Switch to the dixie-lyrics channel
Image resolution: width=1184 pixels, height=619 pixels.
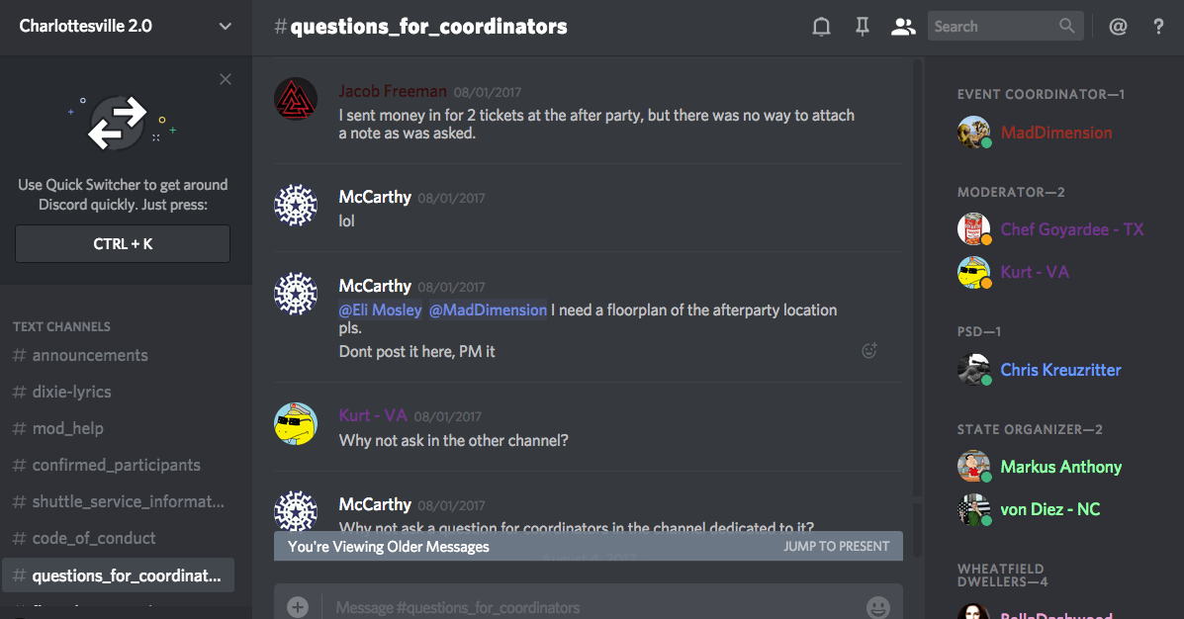coord(71,392)
